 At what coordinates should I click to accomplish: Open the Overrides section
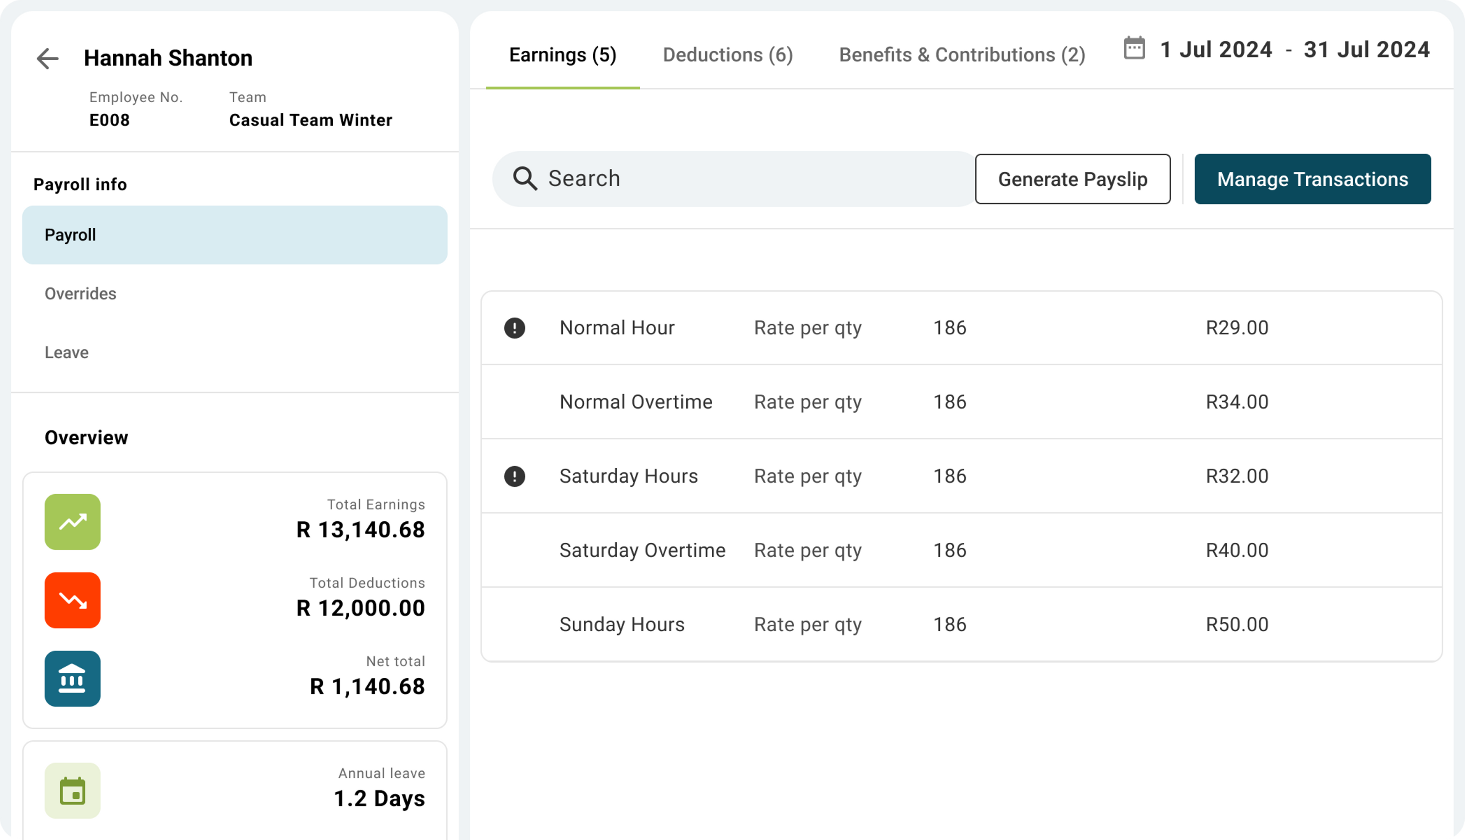pos(235,293)
